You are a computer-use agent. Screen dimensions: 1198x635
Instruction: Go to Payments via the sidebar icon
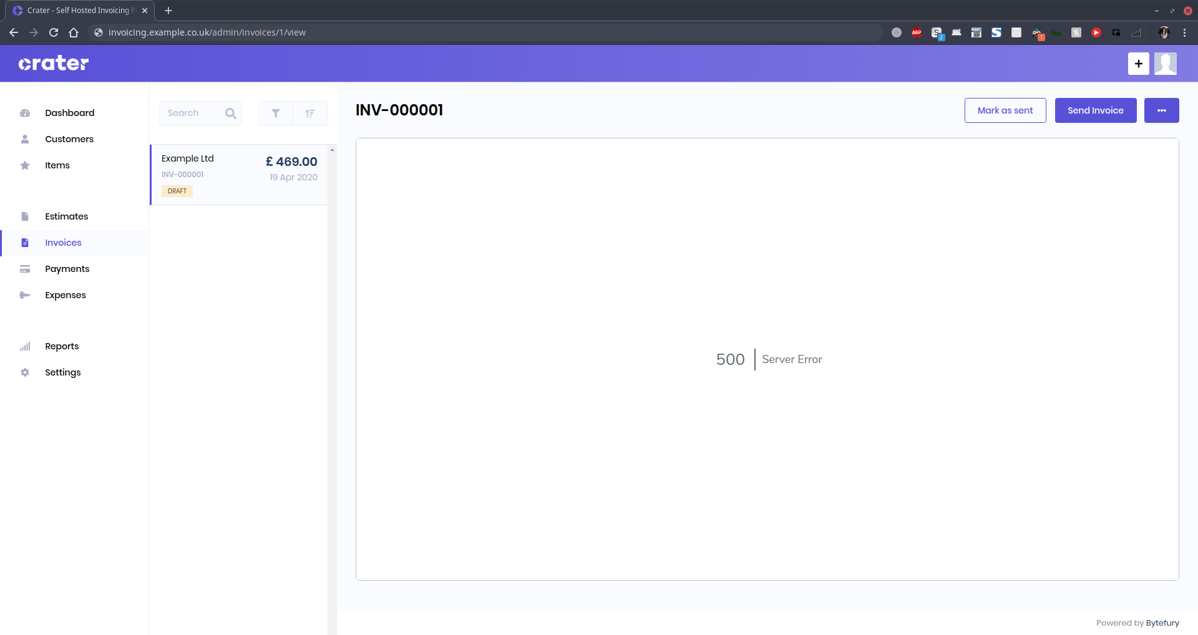[24, 269]
